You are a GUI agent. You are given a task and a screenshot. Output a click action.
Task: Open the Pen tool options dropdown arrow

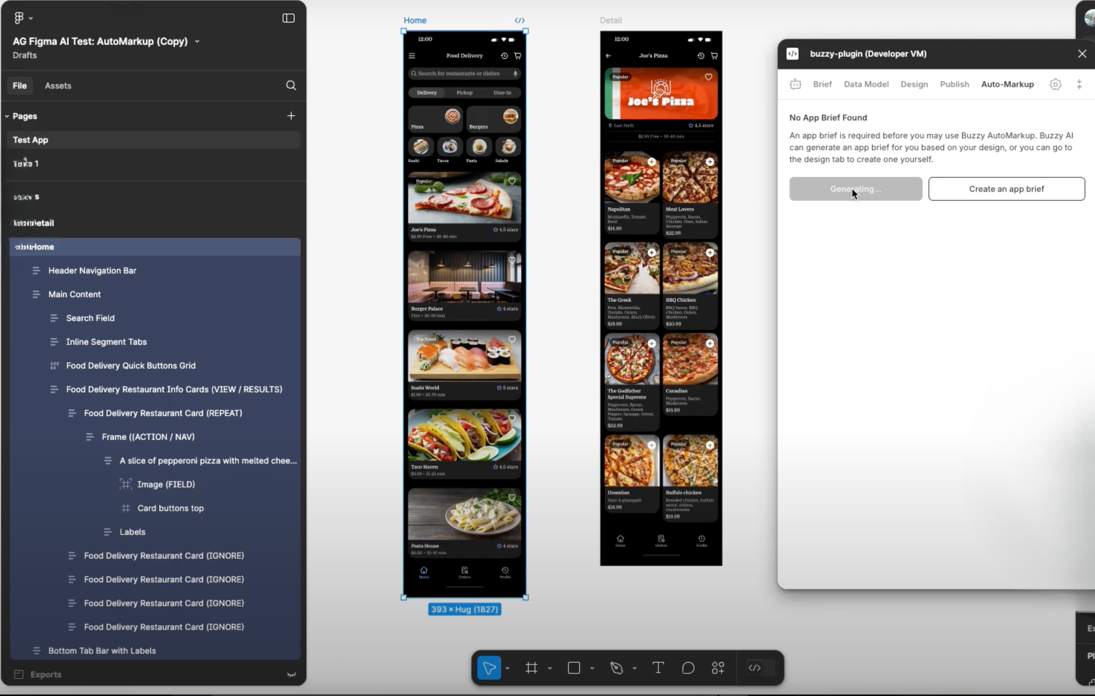tap(634, 668)
